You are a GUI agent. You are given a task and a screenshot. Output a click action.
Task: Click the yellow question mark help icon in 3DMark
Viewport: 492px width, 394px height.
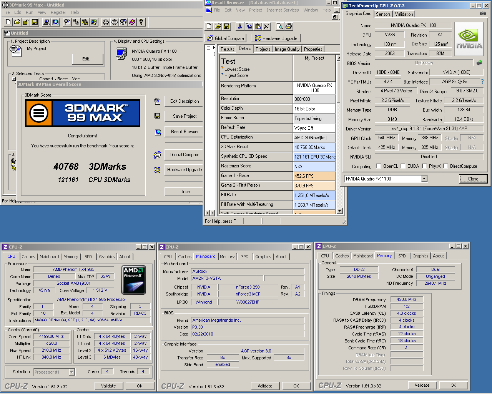pyautogui.click(x=141, y=22)
